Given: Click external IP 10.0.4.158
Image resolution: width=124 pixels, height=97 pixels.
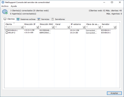Looking at the screenshot, I should (74, 30).
